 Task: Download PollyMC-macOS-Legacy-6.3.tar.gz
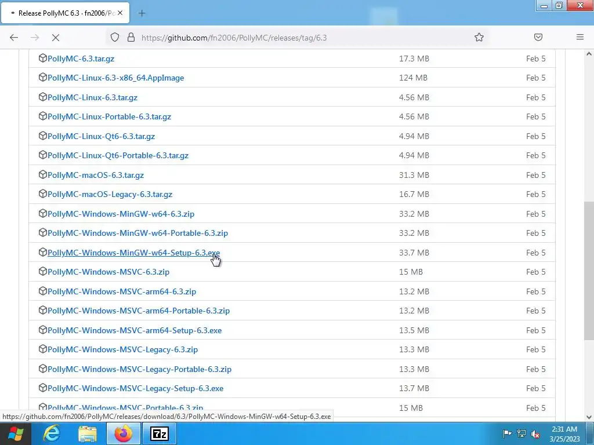110,195
